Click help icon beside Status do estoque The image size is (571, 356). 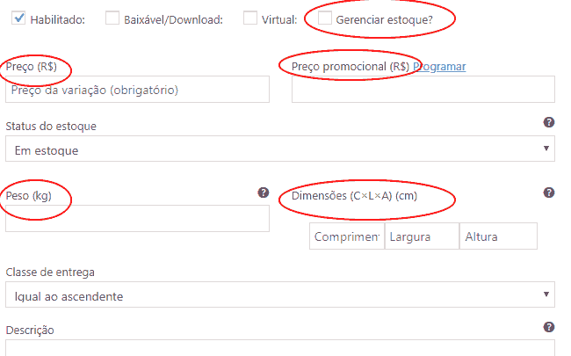549,122
